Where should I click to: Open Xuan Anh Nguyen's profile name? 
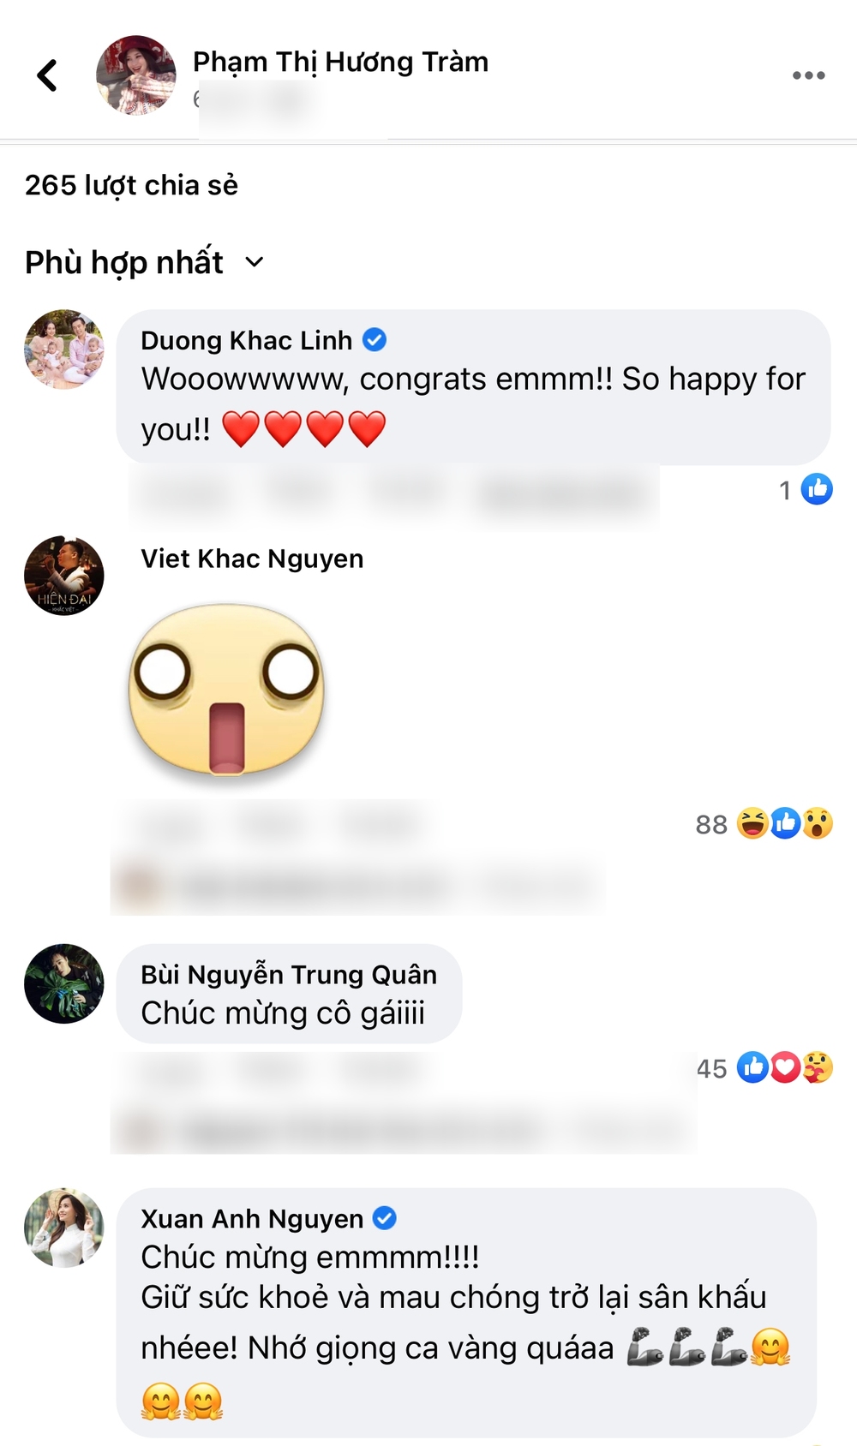pos(252,1218)
